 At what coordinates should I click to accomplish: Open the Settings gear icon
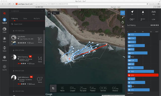coord(5,57)
